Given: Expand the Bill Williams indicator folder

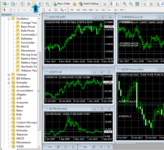Looking at the screenshot, I should tap(9, 79).
